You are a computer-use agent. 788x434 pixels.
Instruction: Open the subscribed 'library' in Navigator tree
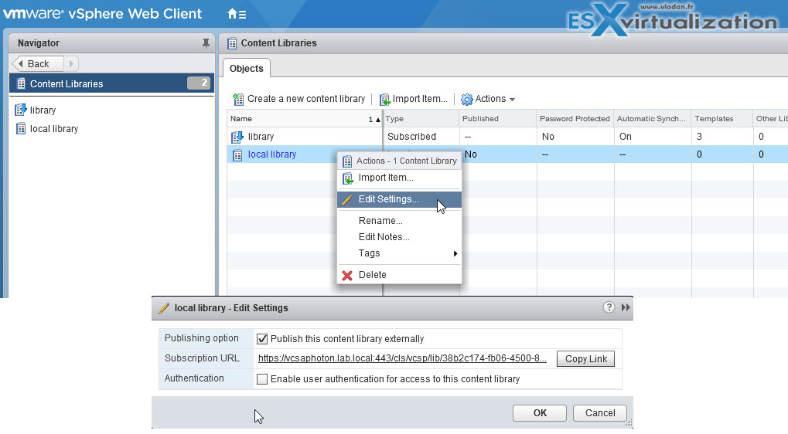click(x=43, y=110)
